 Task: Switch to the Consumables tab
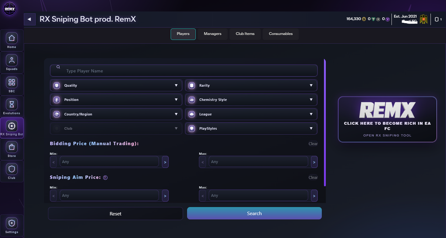pos(281,34)
